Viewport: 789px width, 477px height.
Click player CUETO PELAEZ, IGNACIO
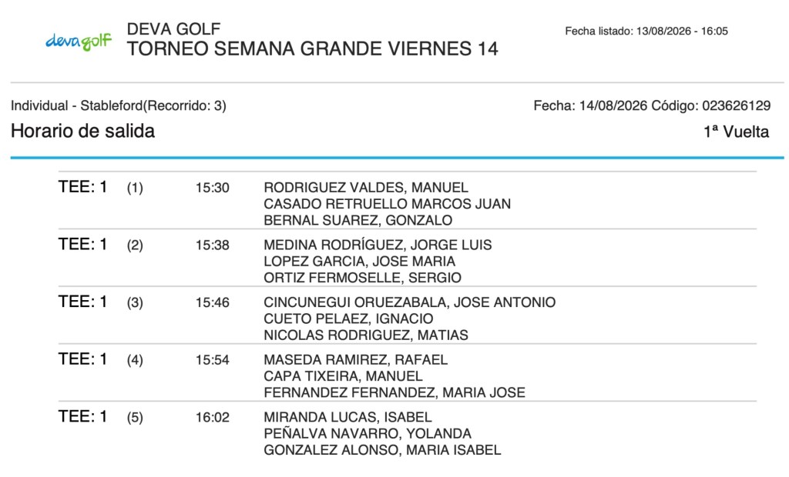point(348,319)
